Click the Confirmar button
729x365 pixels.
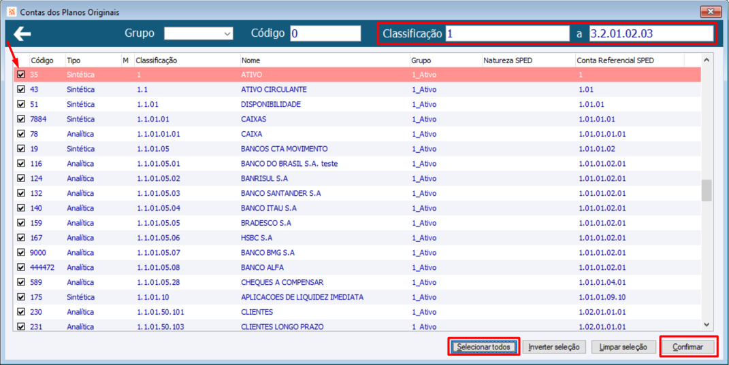pyautogui.click(x=687, y=347)
